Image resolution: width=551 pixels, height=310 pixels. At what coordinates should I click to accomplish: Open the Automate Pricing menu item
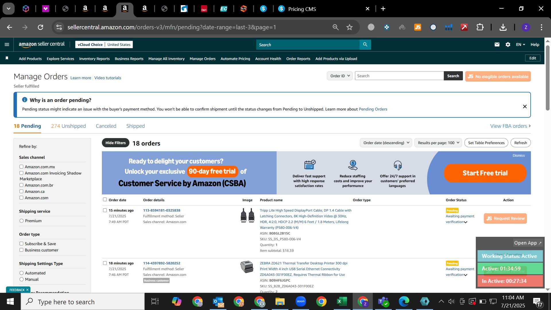(x=235, y=59)
